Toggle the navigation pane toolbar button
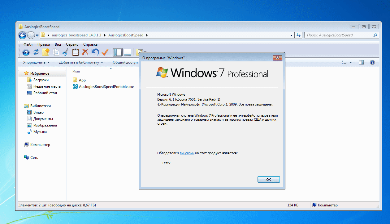 (118, 52)
